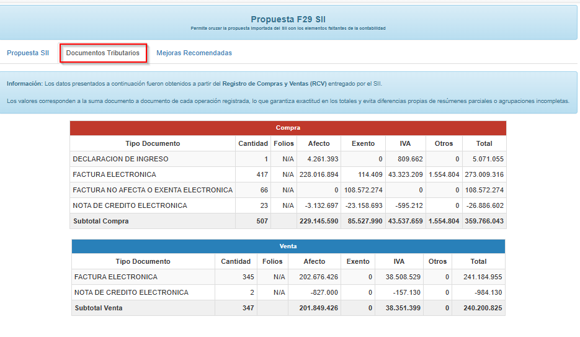Screen dimensions: 580x337
Task: Click Venta subtotal Afecto 201.849.426
Action: tap(318, 308)
